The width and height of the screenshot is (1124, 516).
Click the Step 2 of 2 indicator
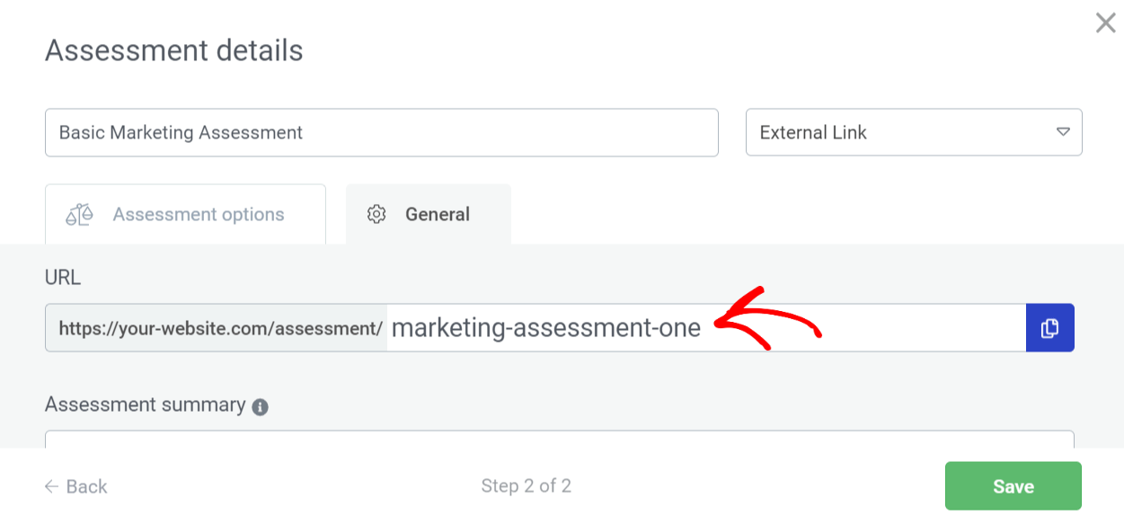click(526, 486)
